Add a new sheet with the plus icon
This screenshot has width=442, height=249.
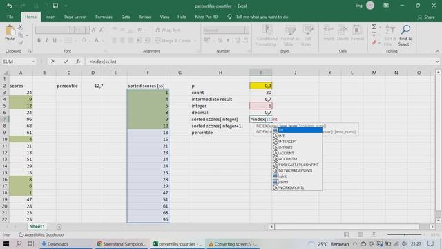coord(59,226)
